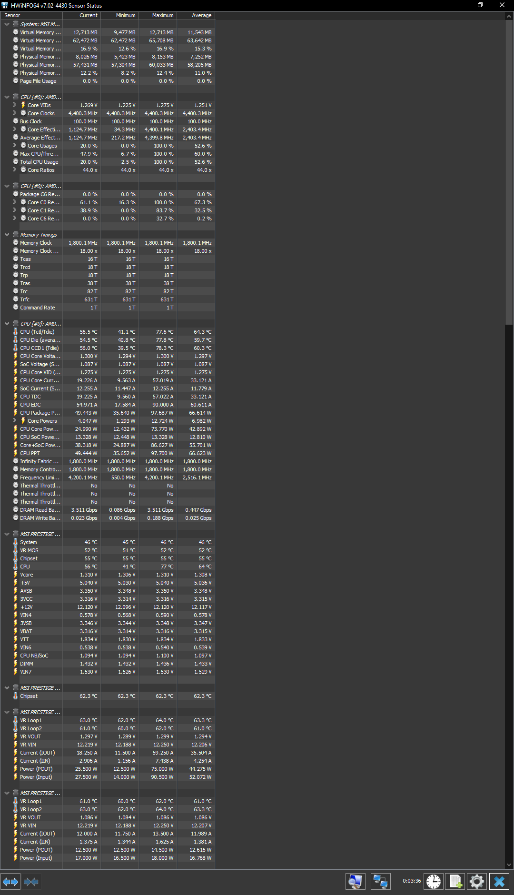Click the Minimum column header

(x=120, y=16)
